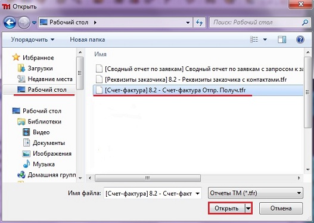Screen dimensions: 314x223
Task: Open recent locations dropdown next to Forward
Action: [34, 23]
